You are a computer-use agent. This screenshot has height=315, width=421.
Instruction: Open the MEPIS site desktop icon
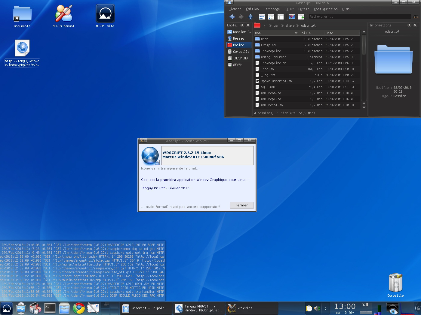tap(105, 16)
